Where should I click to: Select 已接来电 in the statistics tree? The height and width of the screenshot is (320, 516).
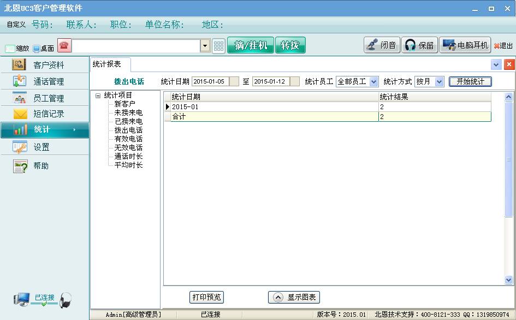(128, 121)
